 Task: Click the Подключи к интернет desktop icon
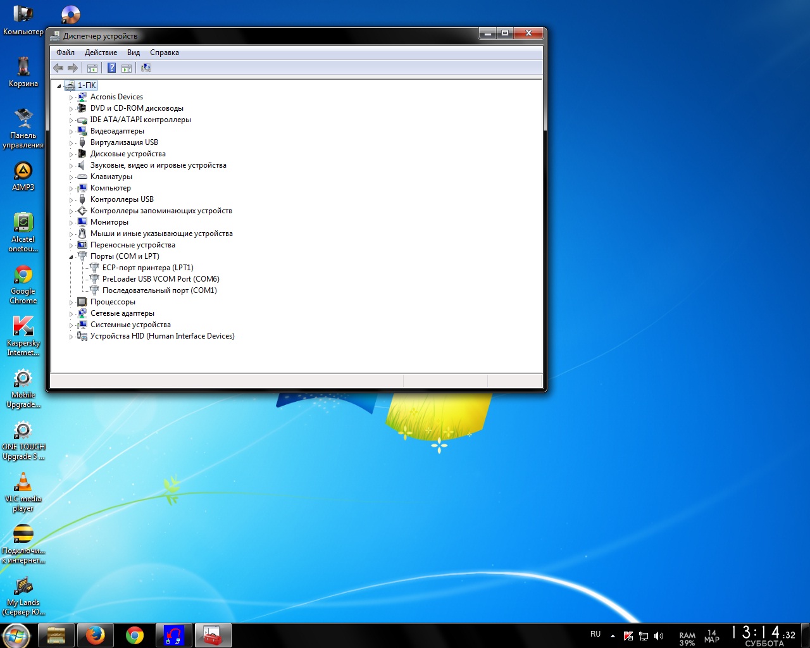pyautogui.click(x=23, y=544)
